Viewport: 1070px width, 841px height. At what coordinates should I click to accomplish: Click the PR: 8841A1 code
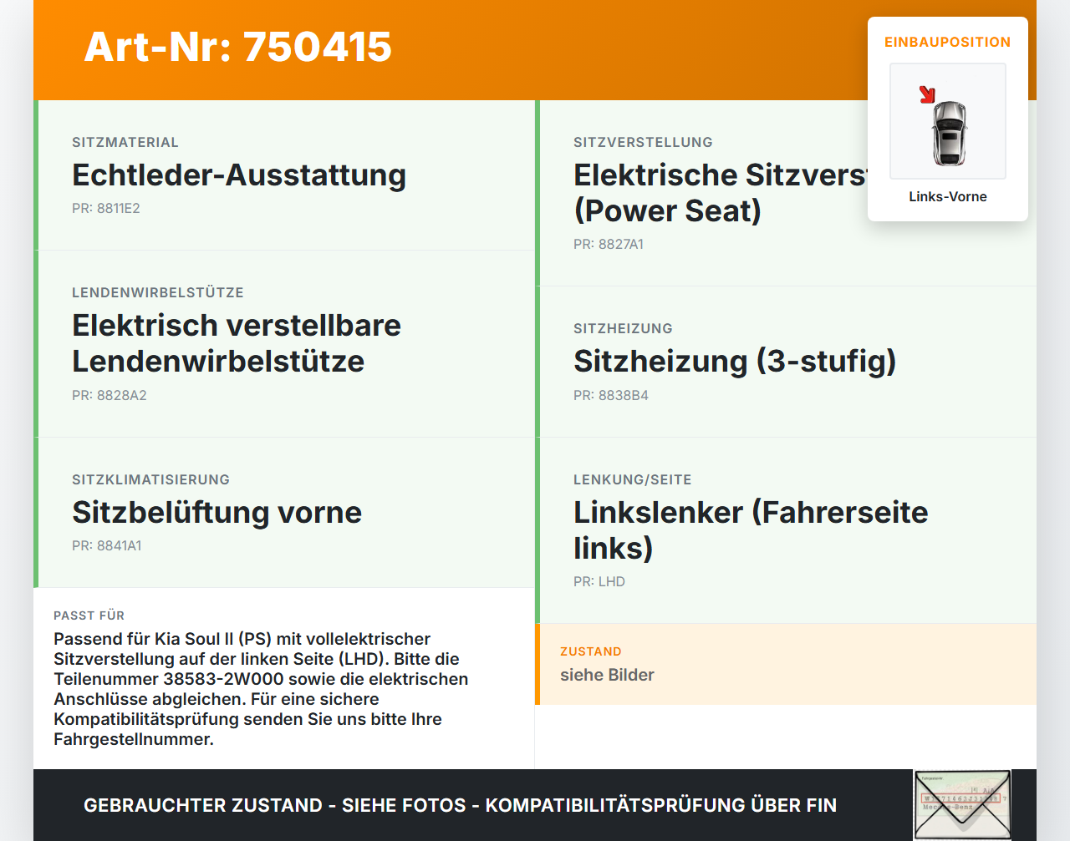tap(107, 545)
